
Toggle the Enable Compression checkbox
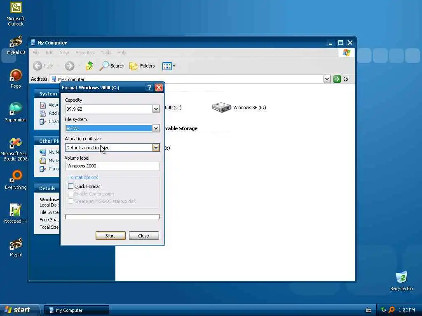coord(70,194)
